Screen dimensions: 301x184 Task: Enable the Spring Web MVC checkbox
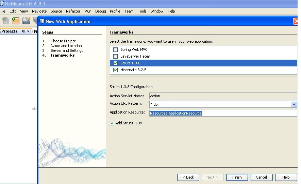coord(115,49)
